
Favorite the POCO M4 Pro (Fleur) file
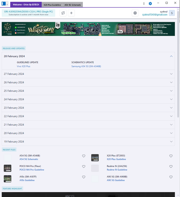(x=84, y=167)
